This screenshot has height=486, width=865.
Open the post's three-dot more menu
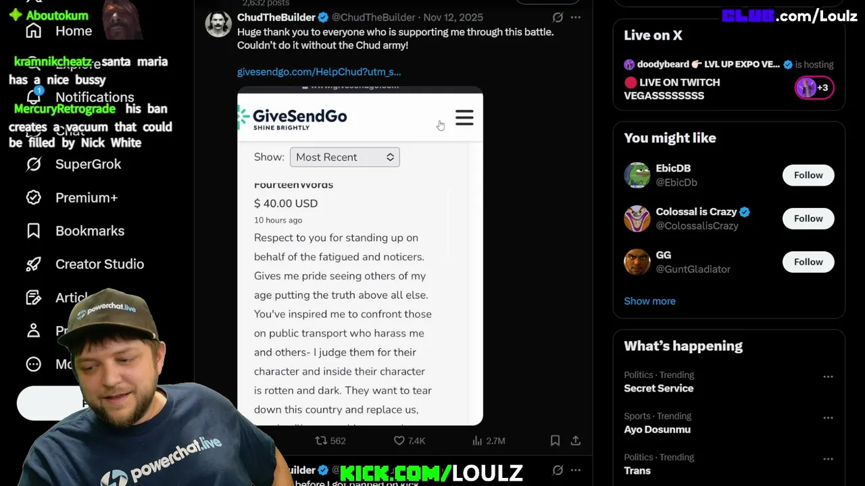point(575,18)
